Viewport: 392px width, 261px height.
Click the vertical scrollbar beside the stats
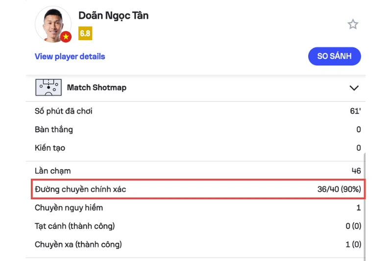tap(364, 206)
